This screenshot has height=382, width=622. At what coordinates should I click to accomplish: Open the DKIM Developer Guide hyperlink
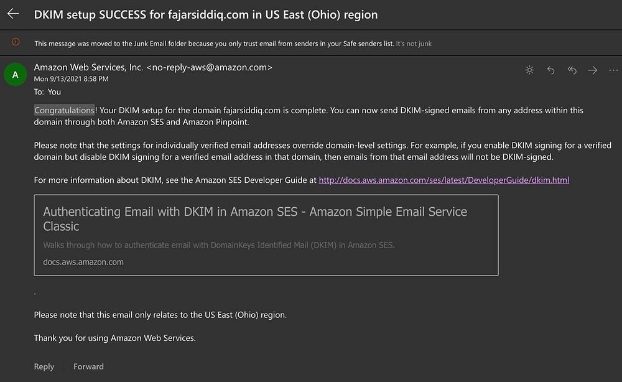pyautogui.click(x=443, y=180)
